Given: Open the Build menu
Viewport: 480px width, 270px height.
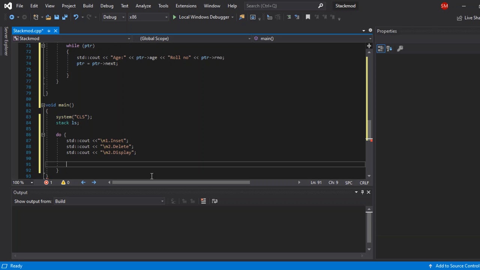Looking at the screenshot, I should [88, 6].
